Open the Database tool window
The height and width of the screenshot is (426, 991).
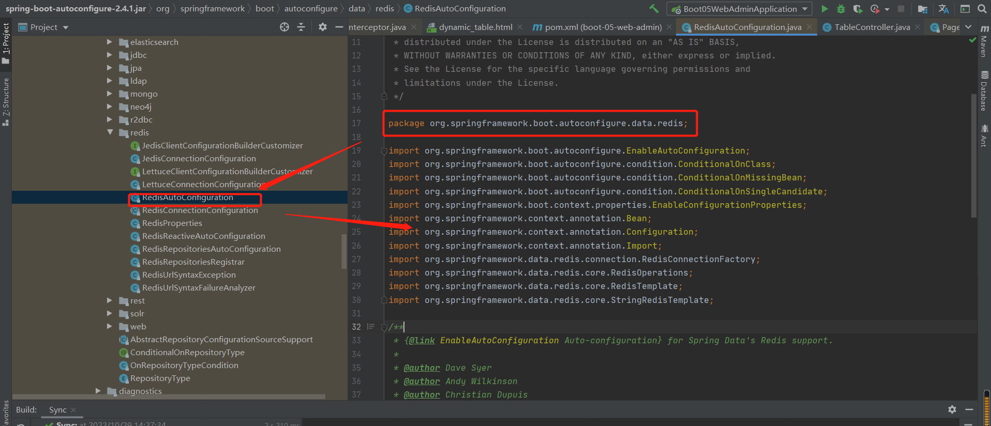coord(984,91)
